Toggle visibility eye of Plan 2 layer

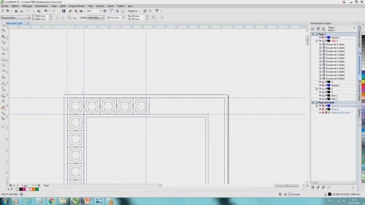(320, 41)
